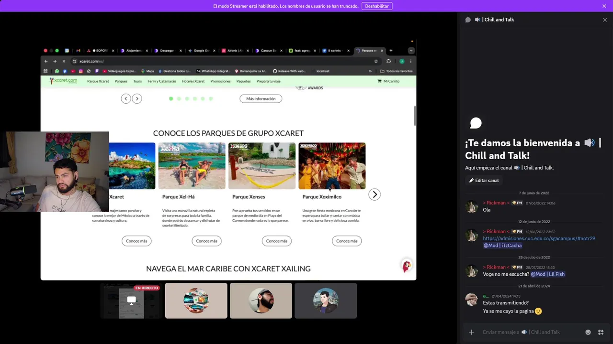Open the admisiones.cuc.edu.co link in chat
The image size is (613, 344).
pyautogui.click(x=539, y=238)
